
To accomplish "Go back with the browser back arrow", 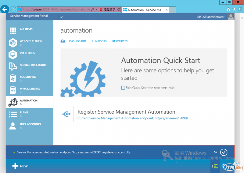I will [x=5, y=9].
